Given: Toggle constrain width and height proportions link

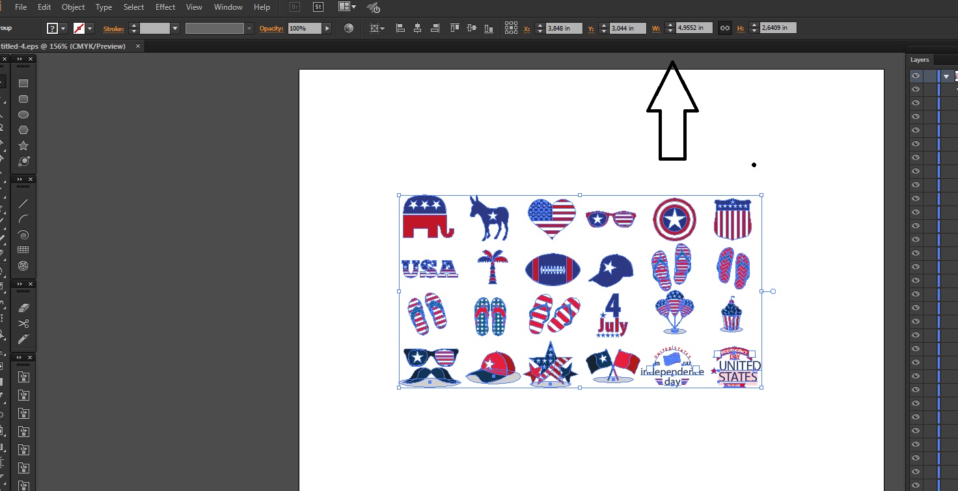Looking at the screenshot, I should (x=725, y=28).
